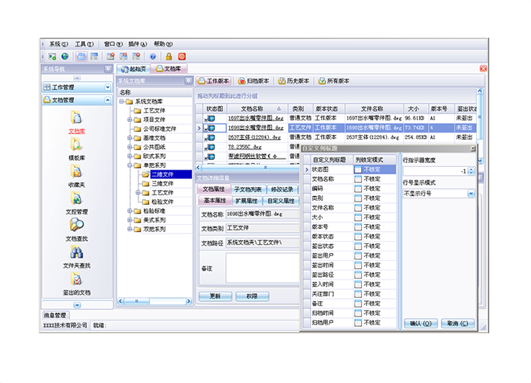The width and height of the screenshot is (531, 383).
Task: Toggle column lock checkbox for 编码
Action: pos(358,188)
